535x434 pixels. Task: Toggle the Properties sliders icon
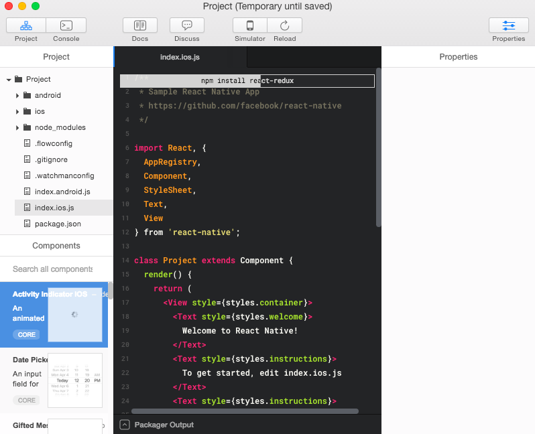click(x=509, y=25)
